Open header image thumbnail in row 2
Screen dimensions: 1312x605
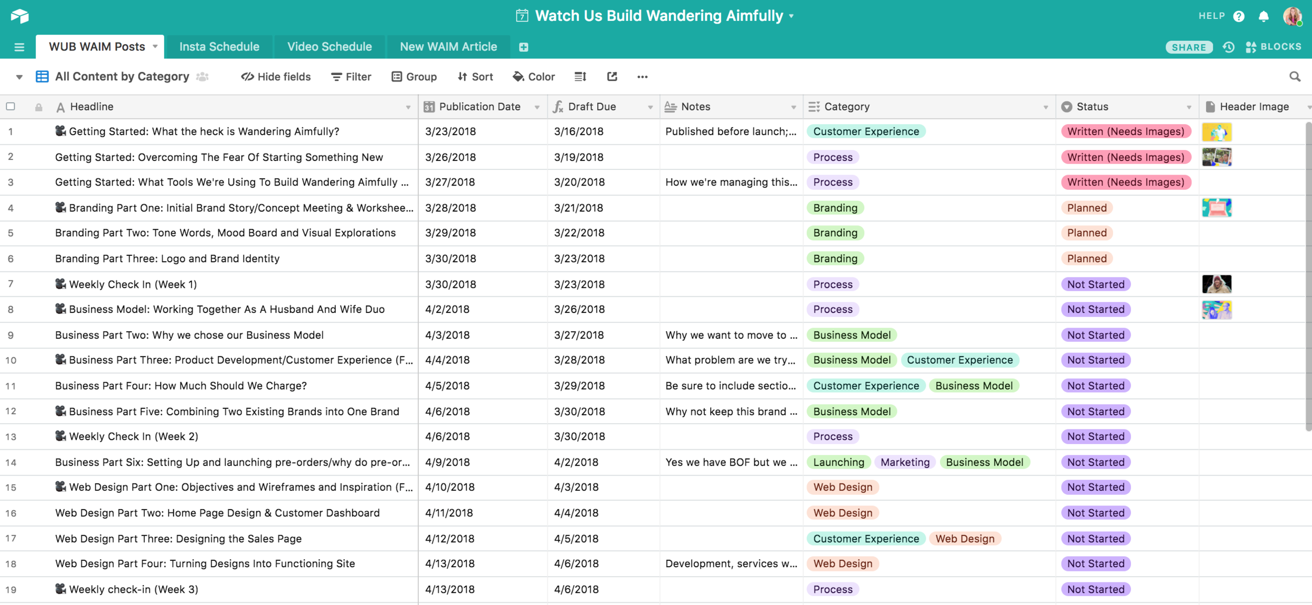(x=1216, y=157)
